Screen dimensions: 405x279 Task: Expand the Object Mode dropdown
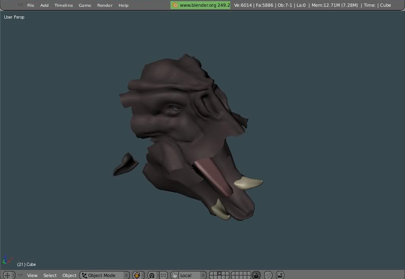pyautogui.click(x=105, y=275)
